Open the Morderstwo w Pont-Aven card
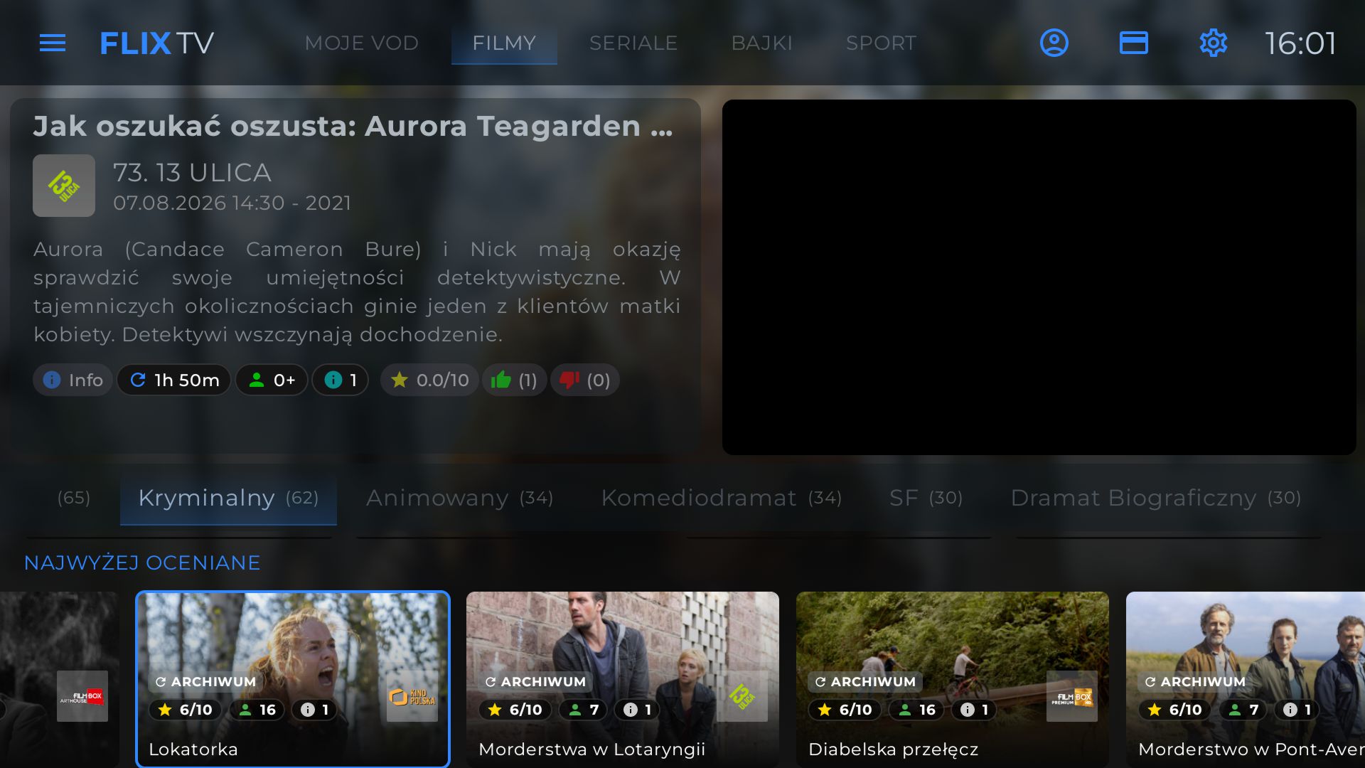 click(x=1246, y=680)
